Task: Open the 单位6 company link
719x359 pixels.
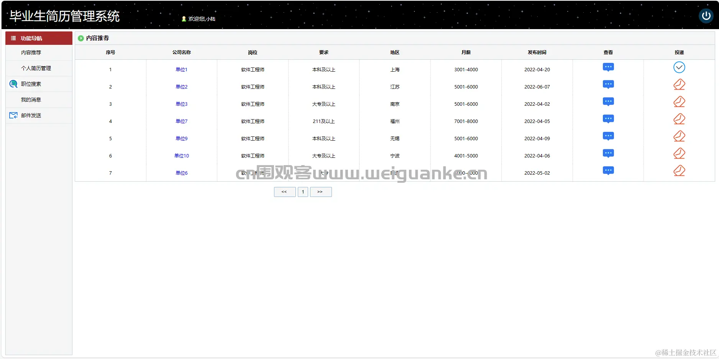Action: pyautogui.click(x=182, y=173)
